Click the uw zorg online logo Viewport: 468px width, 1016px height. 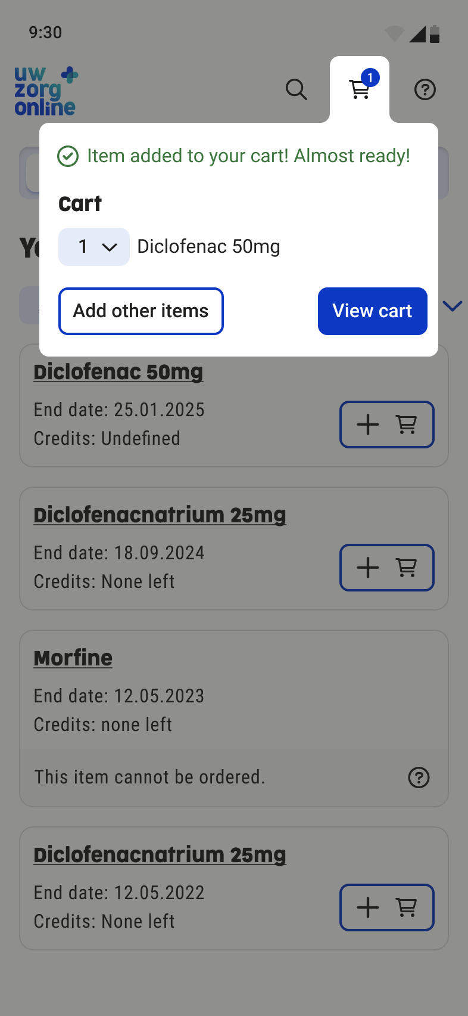click(x=46, y=91)
